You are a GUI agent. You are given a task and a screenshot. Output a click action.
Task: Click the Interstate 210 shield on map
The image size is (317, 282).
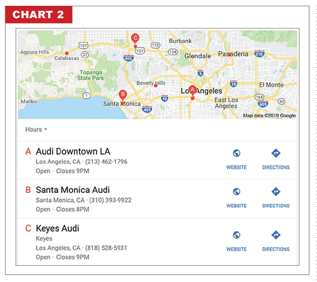[x=259, y=54]
